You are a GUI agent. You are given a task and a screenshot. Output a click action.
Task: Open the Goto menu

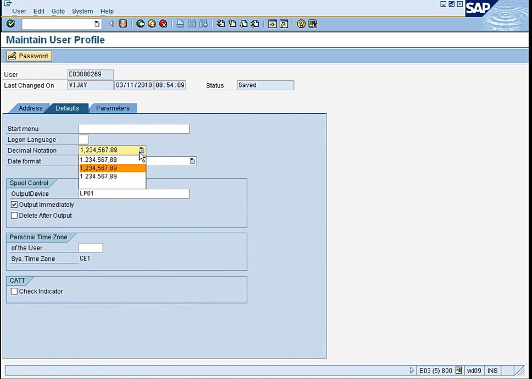pyautogui.click(x=58, y=11)
